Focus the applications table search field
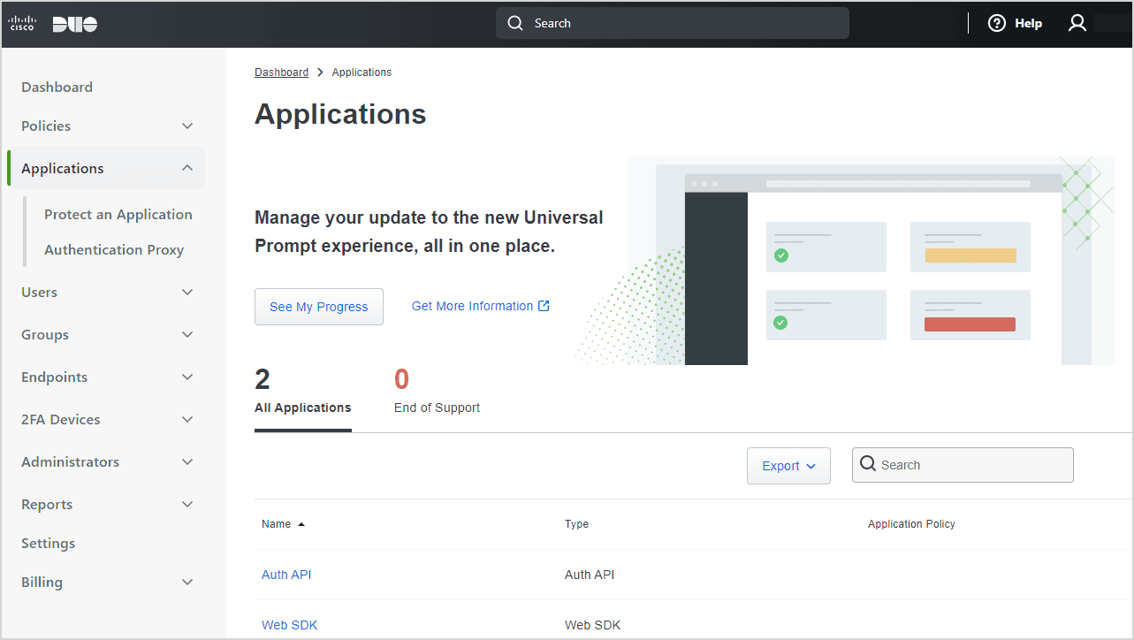1134x640 pixels. [x=972, y=465]
